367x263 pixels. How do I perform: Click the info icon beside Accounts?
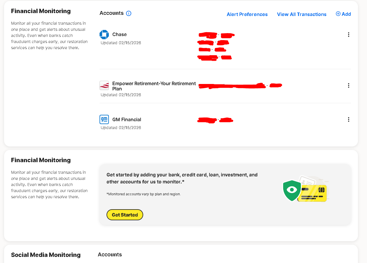point(129,13)
